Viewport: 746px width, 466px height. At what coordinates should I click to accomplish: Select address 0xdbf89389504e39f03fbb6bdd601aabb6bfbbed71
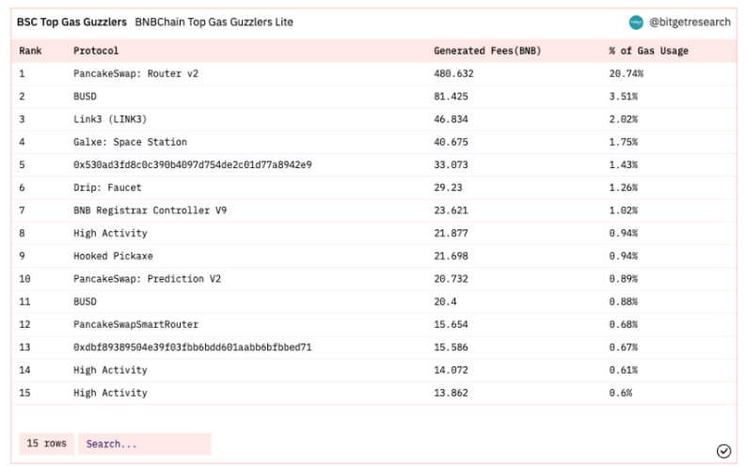[x=193, y=348]
